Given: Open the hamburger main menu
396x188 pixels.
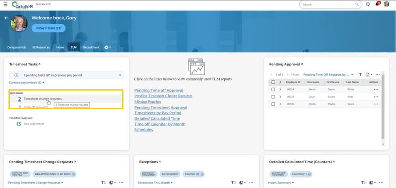Looking at the screenshot, I should (5, 4).
